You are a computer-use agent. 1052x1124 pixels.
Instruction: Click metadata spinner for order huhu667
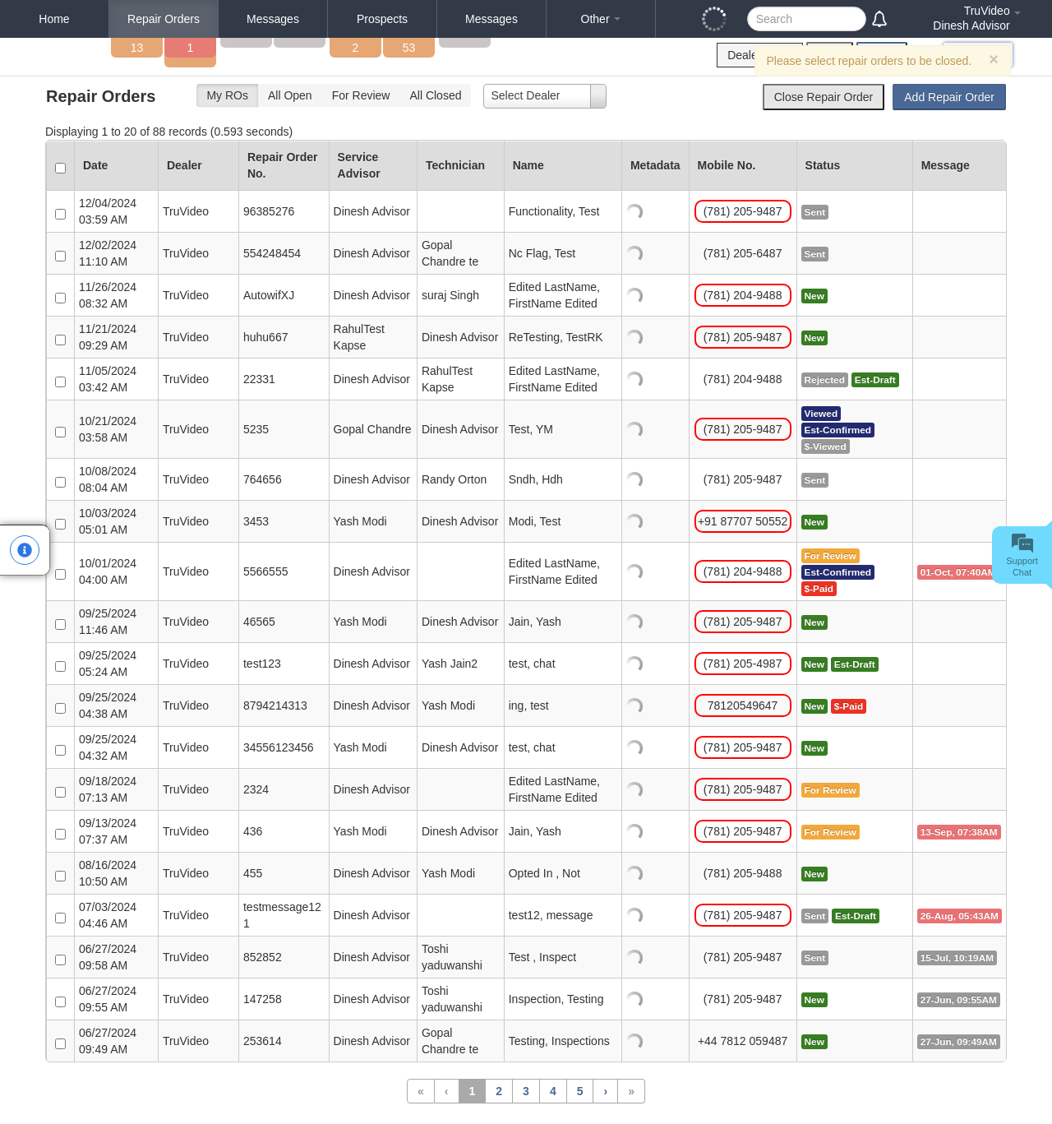coord(634,337)
